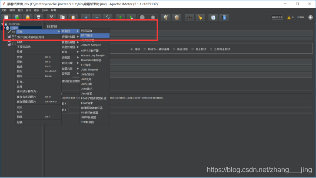Image resolution: width=316 pixels, height=178 pixels.
Task: Click Start no pauses icon
Action: 131,17
